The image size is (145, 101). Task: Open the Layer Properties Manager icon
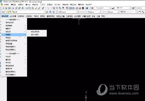pos(3,12)
